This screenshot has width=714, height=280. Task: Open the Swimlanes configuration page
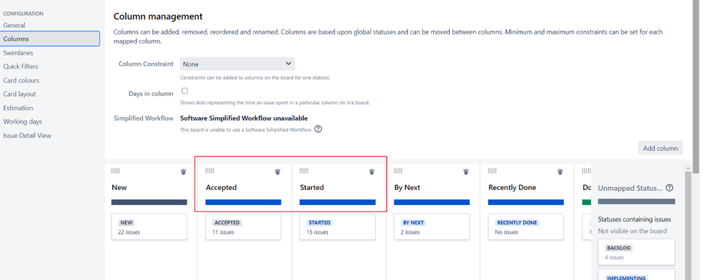click(x=18, y=53)
